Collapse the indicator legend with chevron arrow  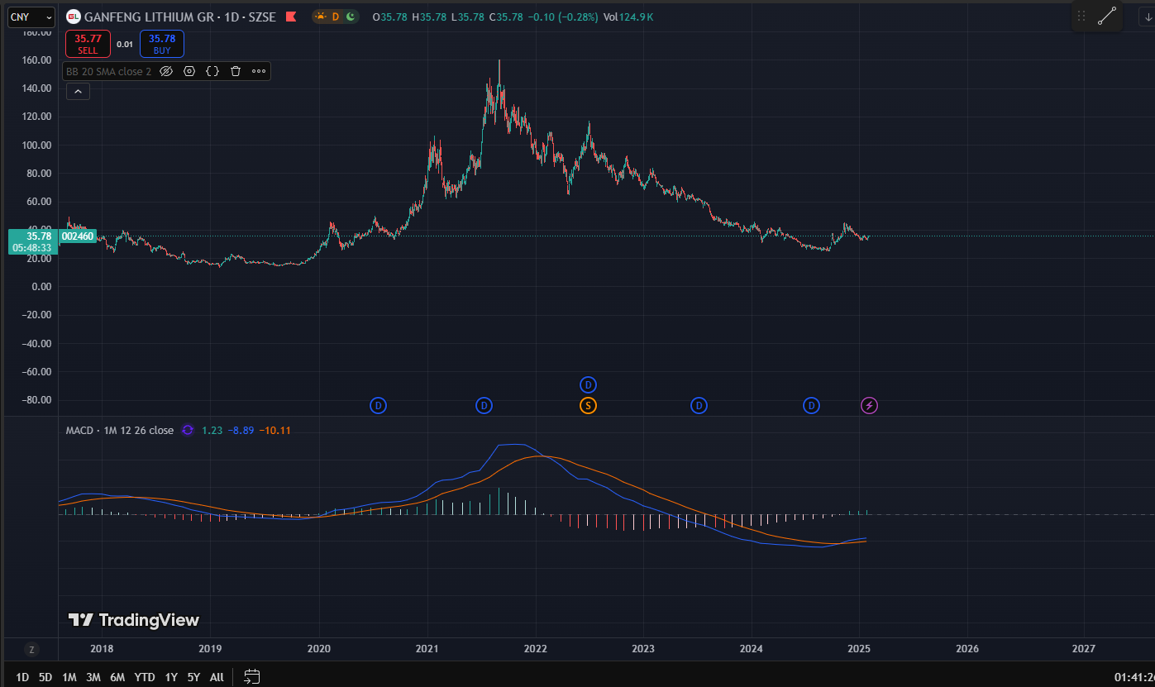click(78, 92)
